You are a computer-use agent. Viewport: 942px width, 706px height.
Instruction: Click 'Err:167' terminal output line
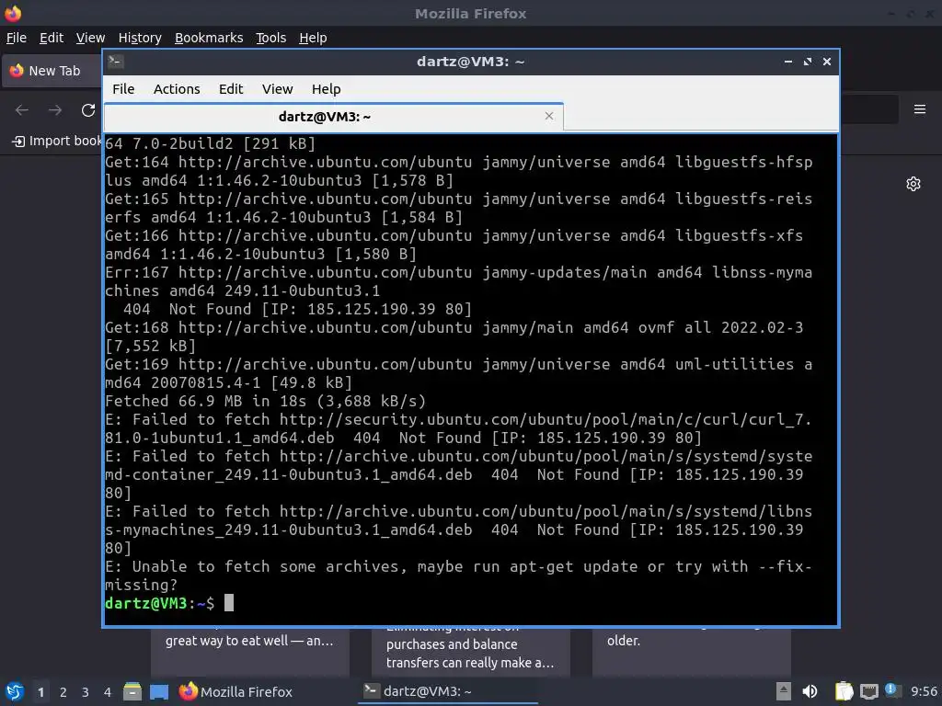458,281
